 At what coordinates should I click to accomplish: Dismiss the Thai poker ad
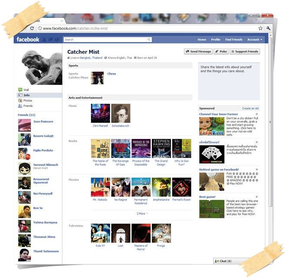[257, 142]
